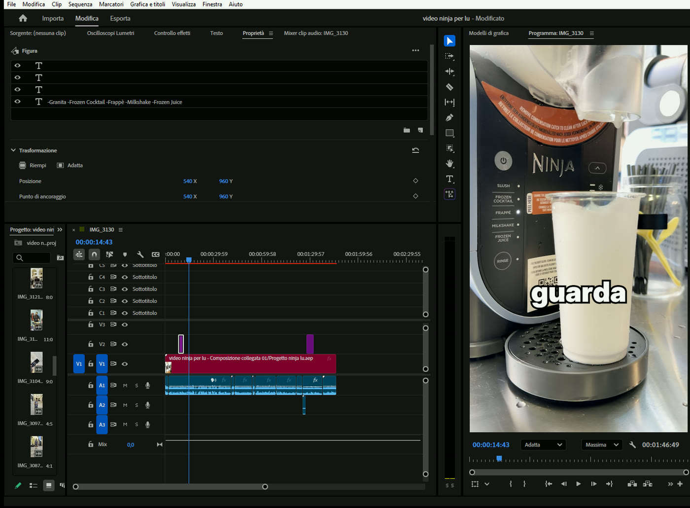This screenshot has height=508, width=690.
Task: Open timeline display settings wrench
Action: [x=140, y=254]
